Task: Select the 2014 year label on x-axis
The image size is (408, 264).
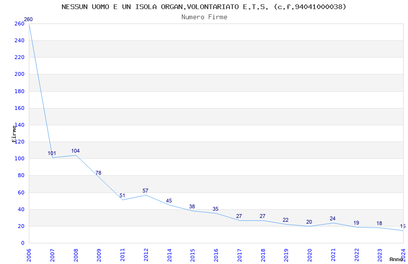Action: pos(169,255)
